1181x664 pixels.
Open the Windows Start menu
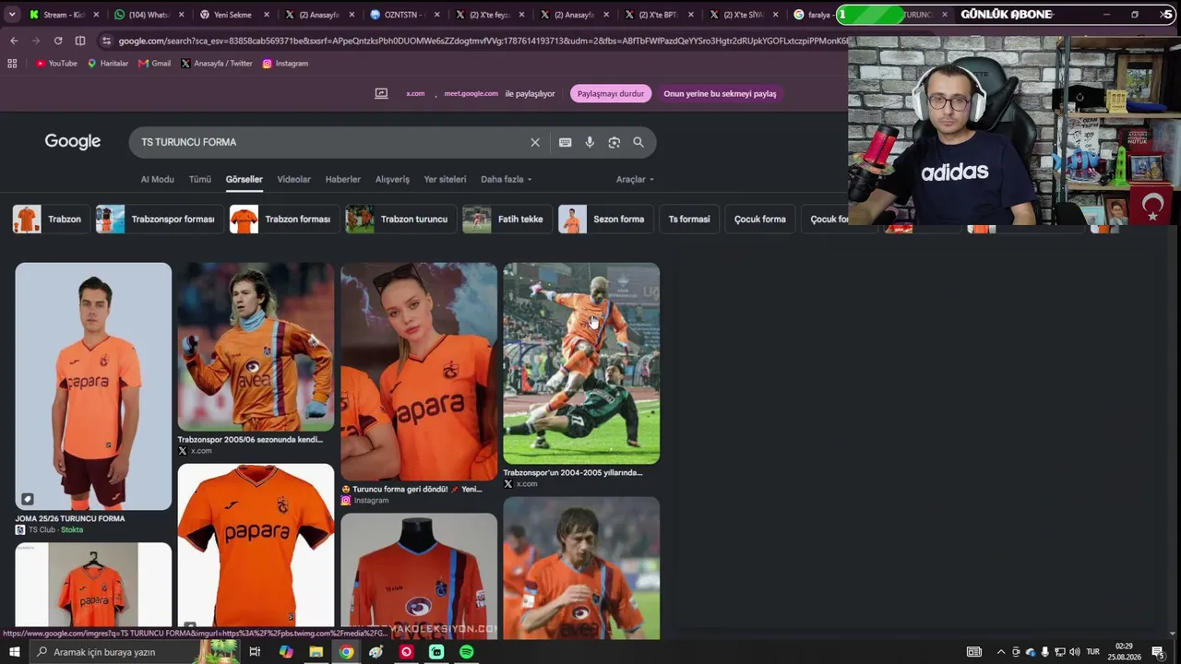coord(15,652)
